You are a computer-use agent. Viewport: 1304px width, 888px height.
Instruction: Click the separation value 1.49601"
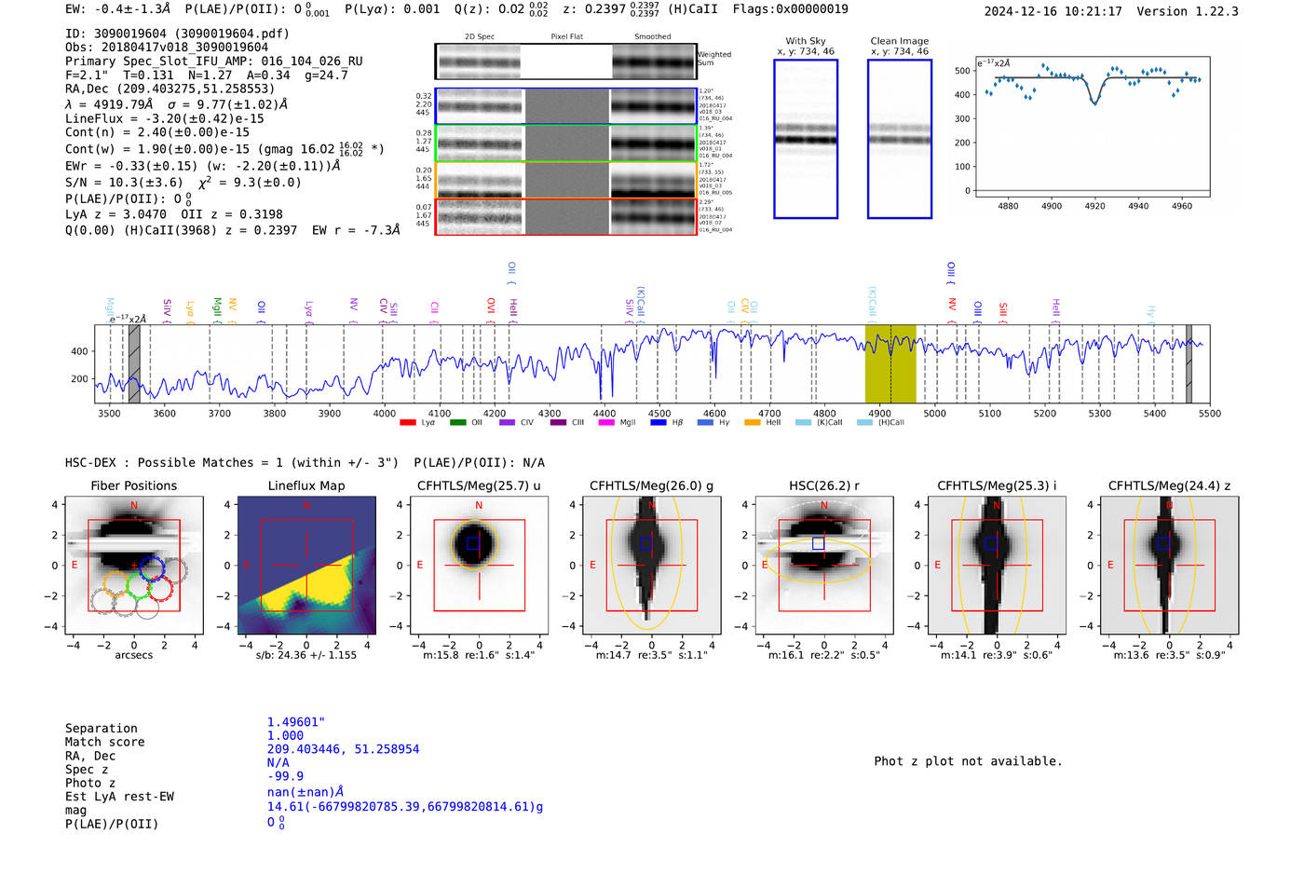click(x=295, y=722)
